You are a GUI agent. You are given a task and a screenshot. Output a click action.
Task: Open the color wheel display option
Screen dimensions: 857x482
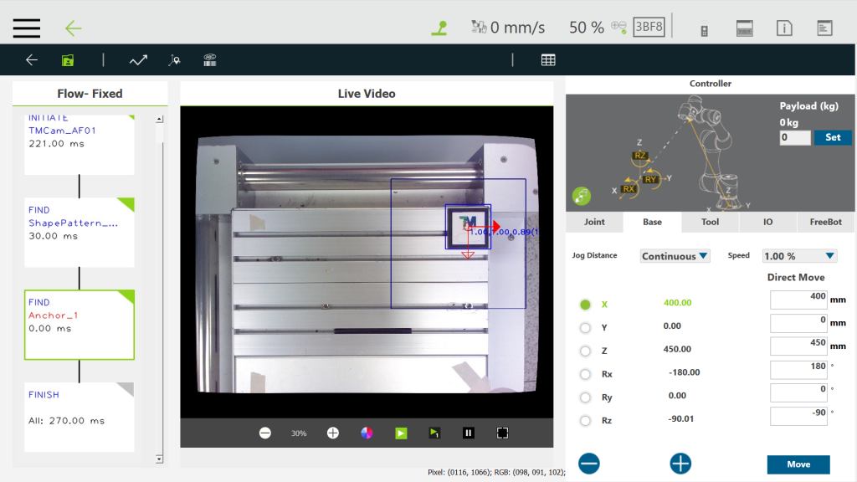tap(367, 433)
